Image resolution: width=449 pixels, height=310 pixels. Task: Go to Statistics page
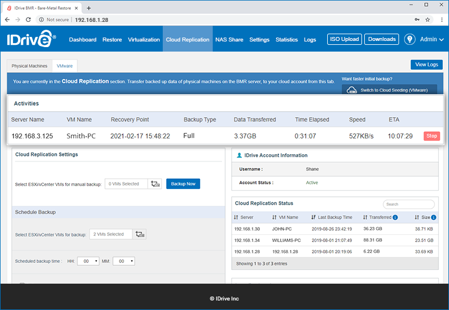[287, 39]
